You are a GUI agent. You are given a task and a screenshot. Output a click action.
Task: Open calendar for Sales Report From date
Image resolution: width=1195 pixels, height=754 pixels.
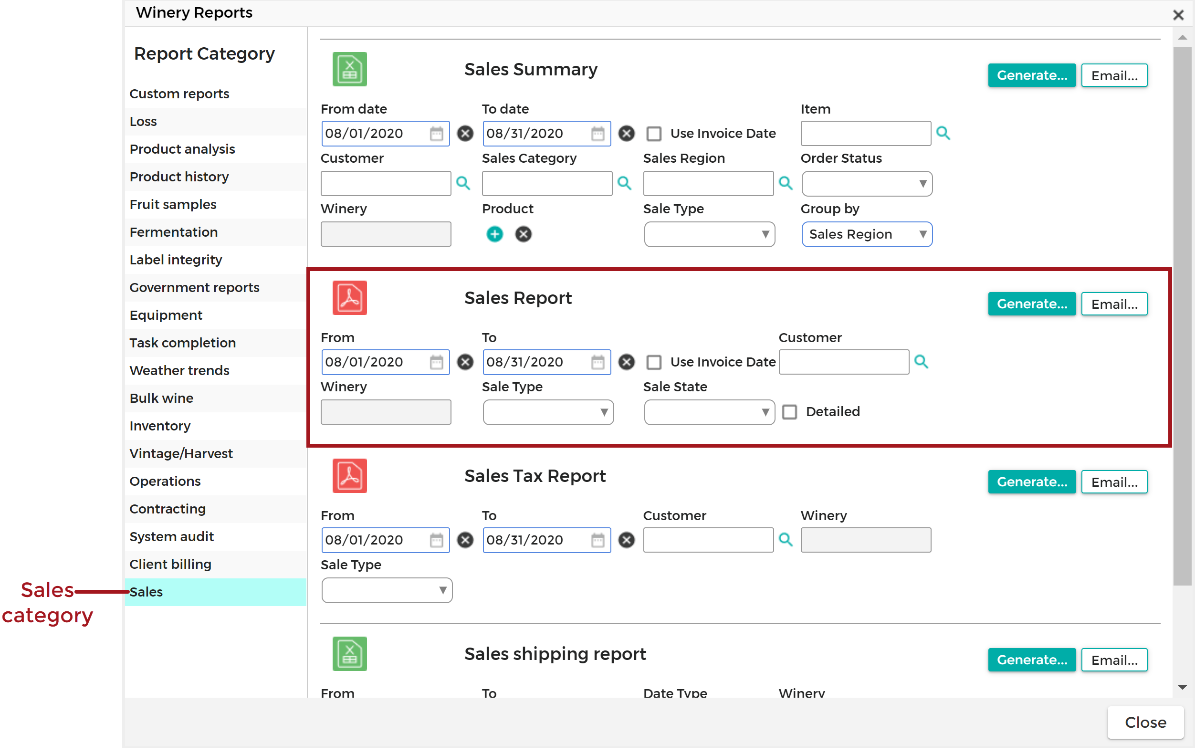click(436, 362)
